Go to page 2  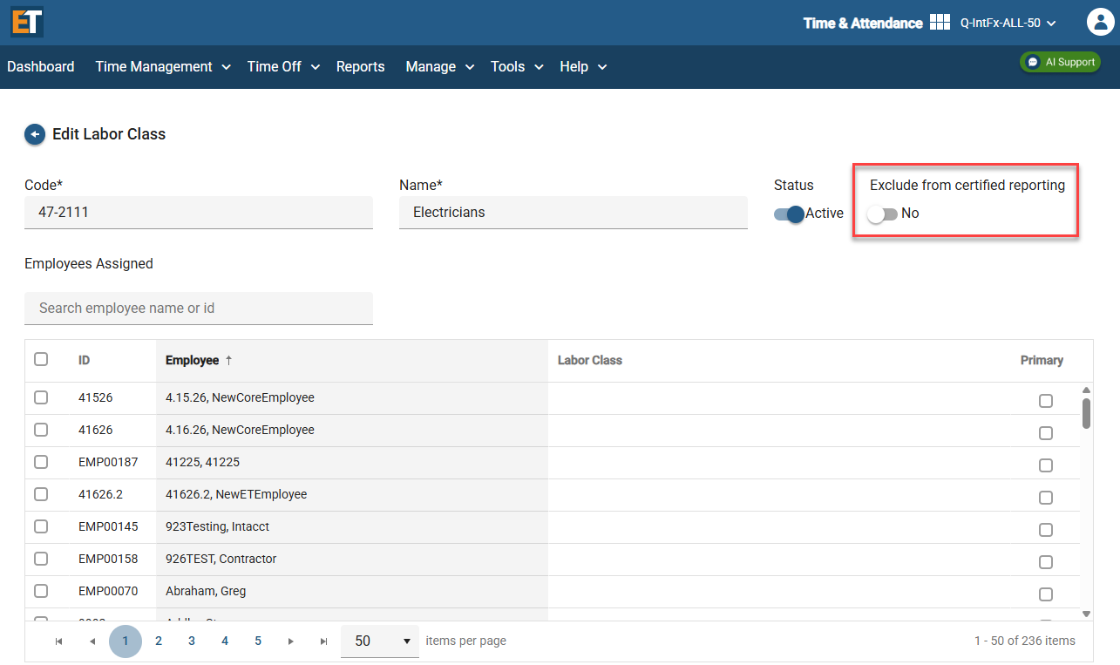[159, 641]
